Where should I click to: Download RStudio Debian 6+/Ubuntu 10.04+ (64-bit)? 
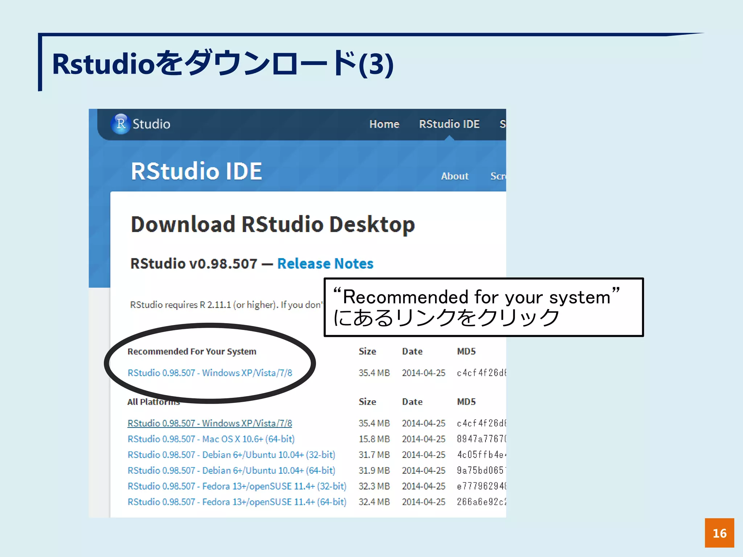pyautogui.click(x=231, y=470)
